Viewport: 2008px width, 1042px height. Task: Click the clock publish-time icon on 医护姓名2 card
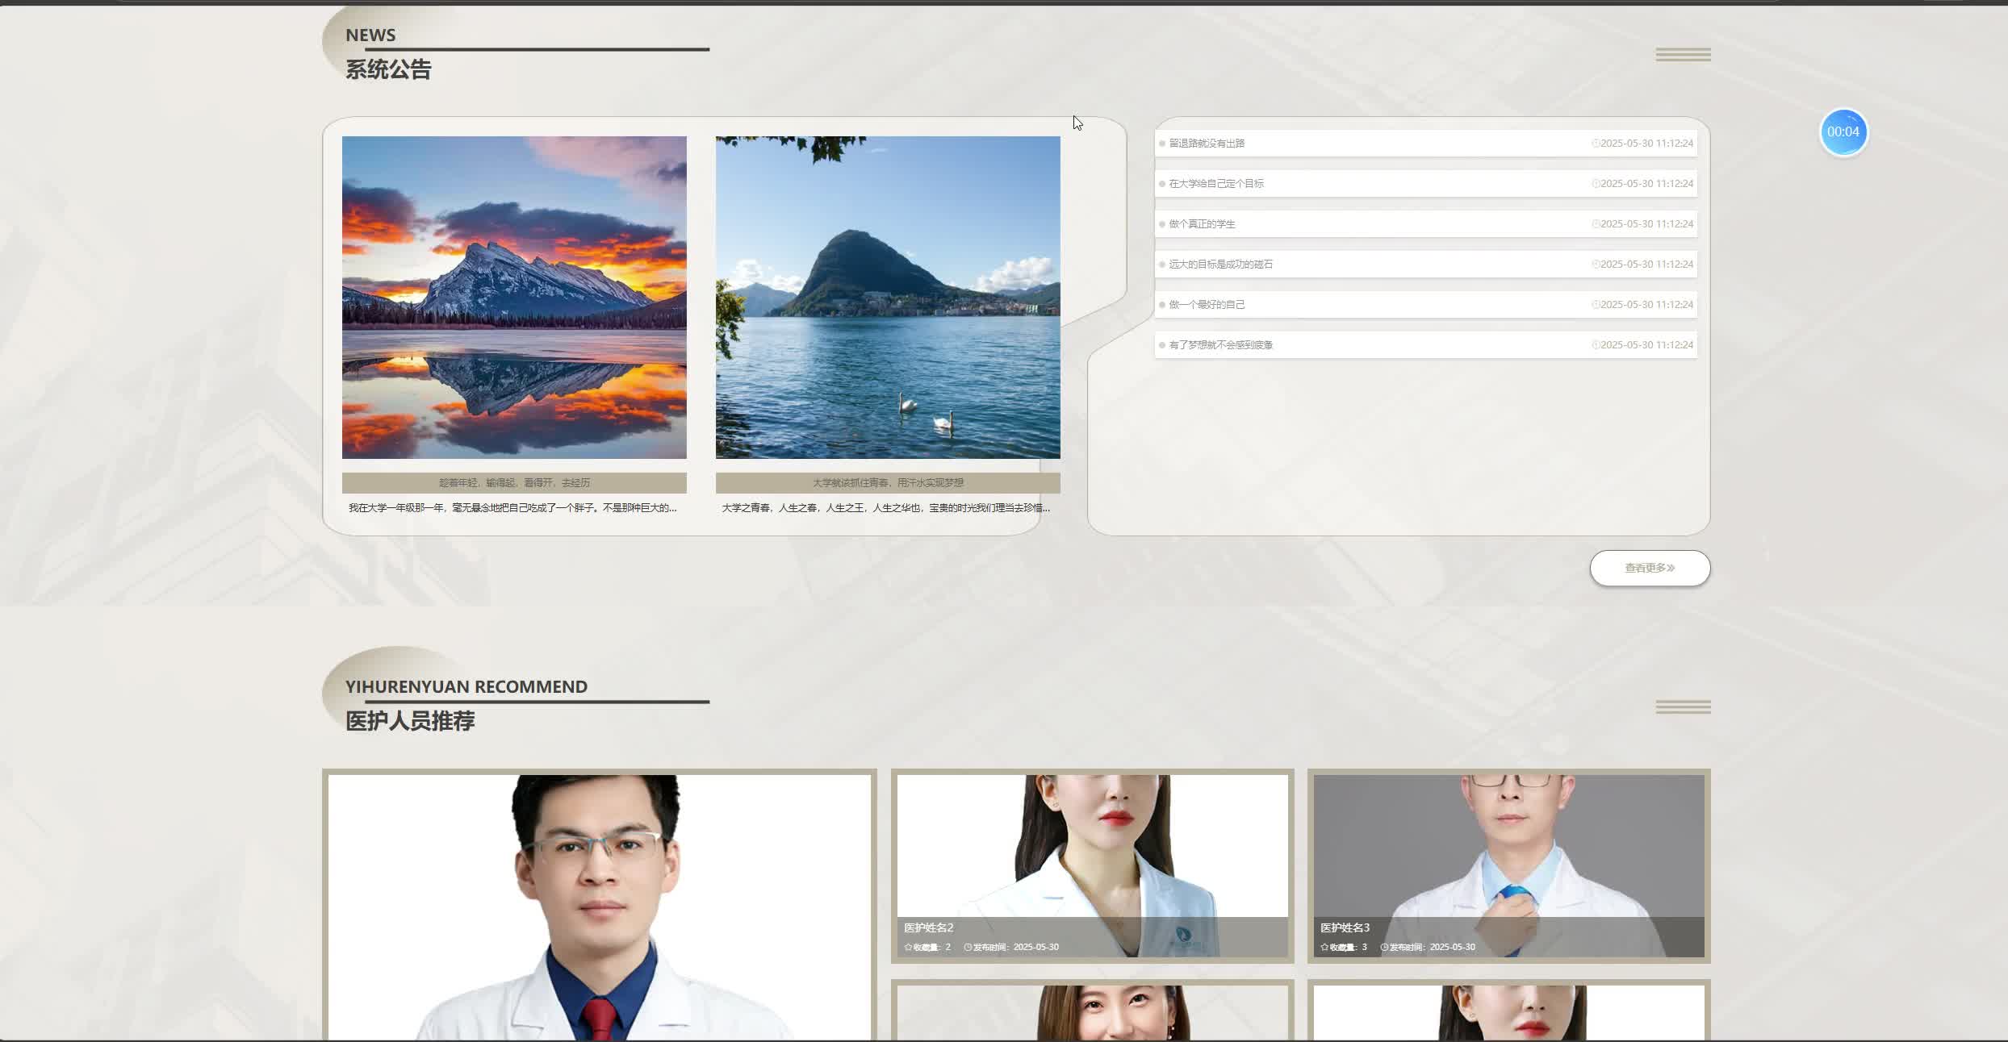pyautogui.click(x=968, y=948)
